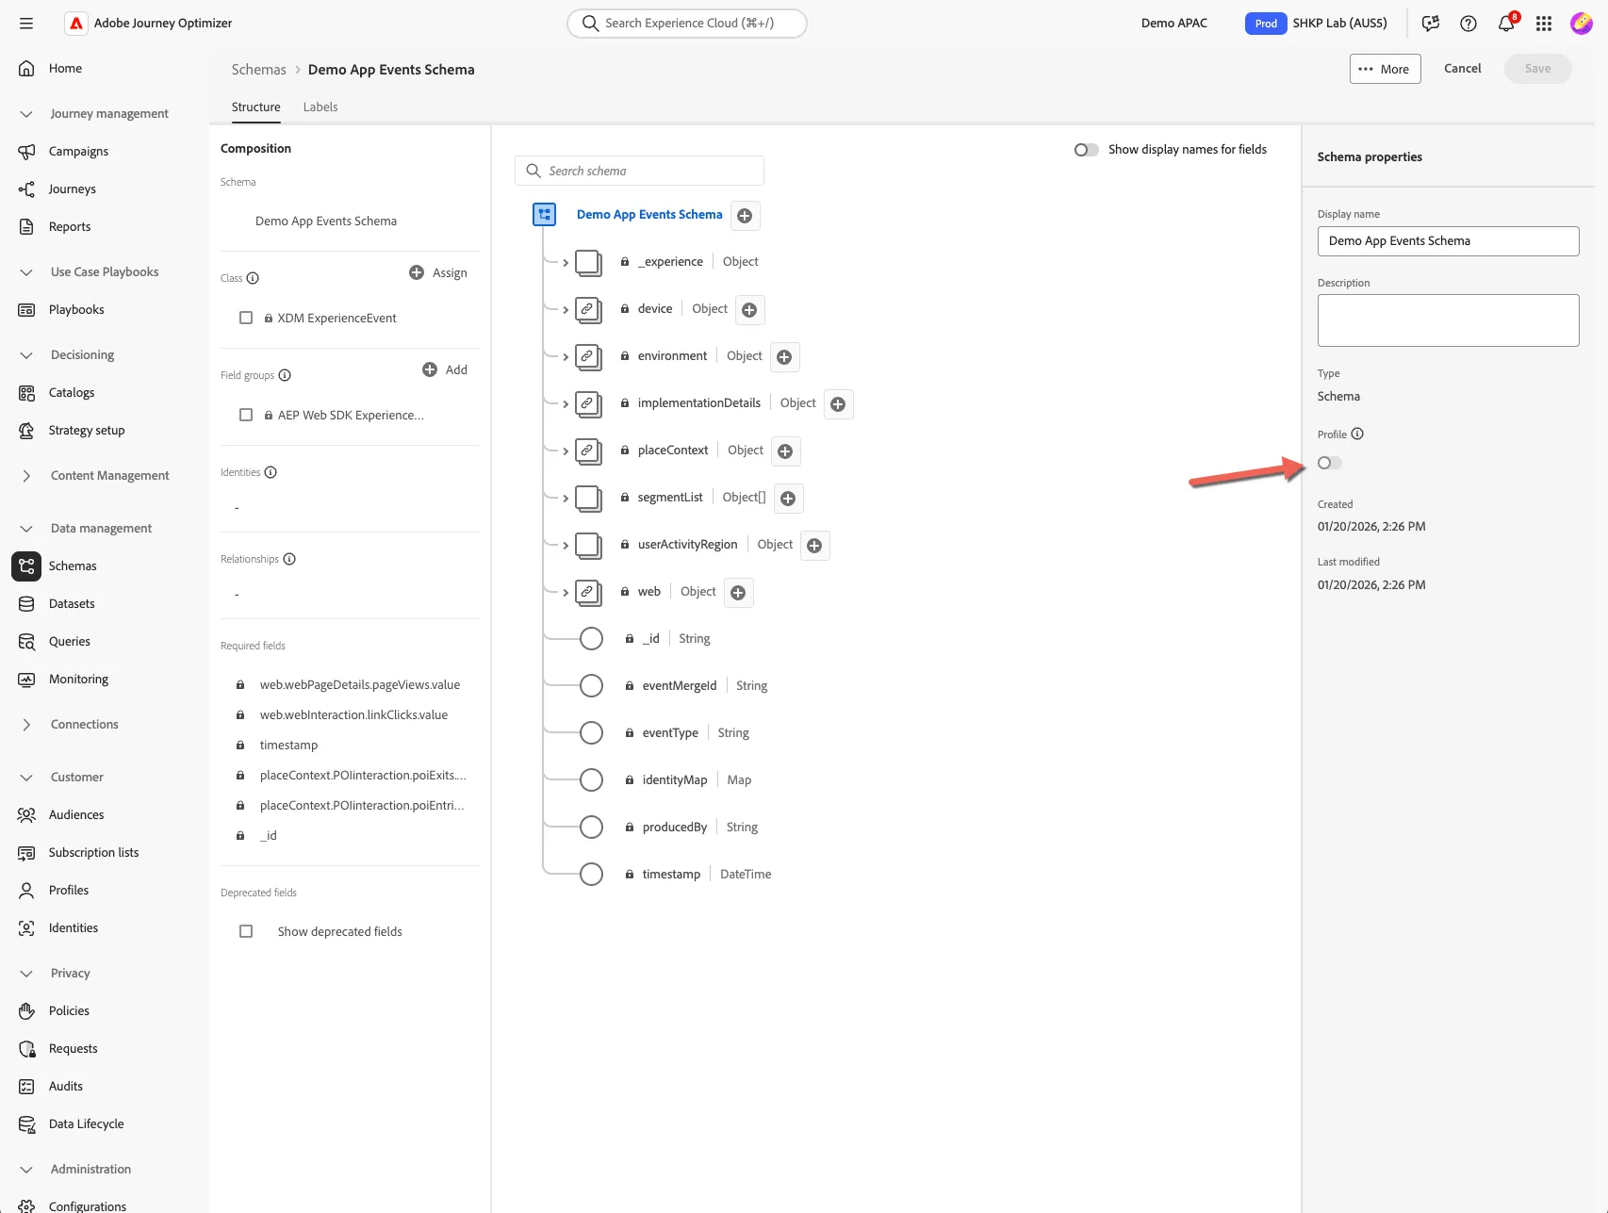
Task: Click the Description text area
Action: coord(1448,320)
